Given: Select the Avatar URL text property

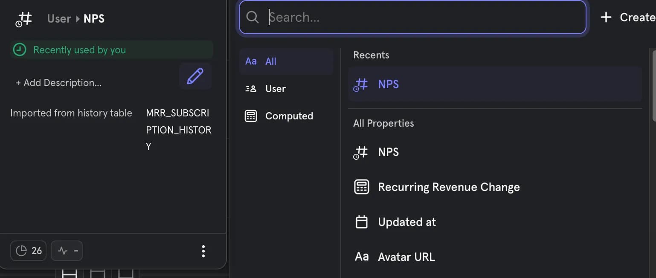Looking at the screenshot, I should tap(406, 257).
